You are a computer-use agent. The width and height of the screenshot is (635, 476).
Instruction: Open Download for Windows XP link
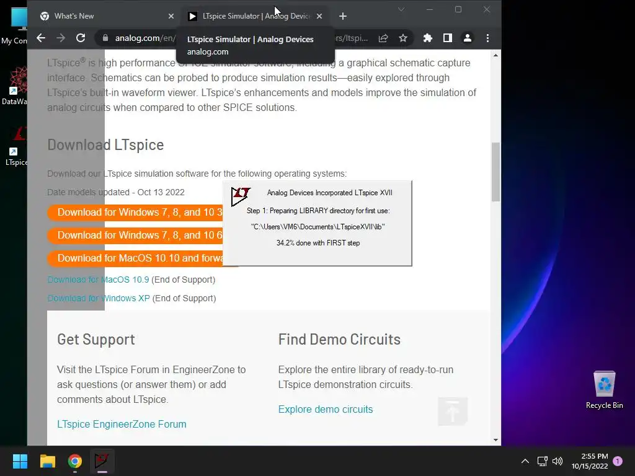(99, 298)
